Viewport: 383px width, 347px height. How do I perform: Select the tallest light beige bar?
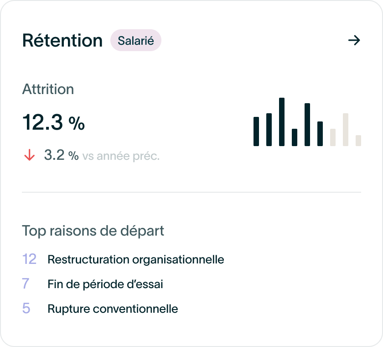click(346, 130)
